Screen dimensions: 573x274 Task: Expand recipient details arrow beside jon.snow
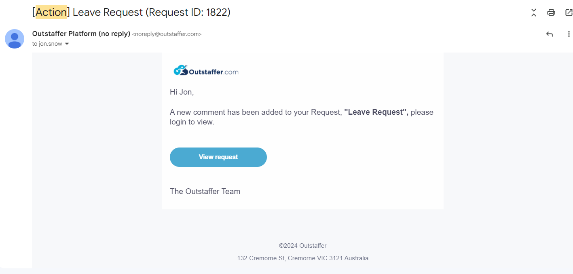[x=67, y=44]
